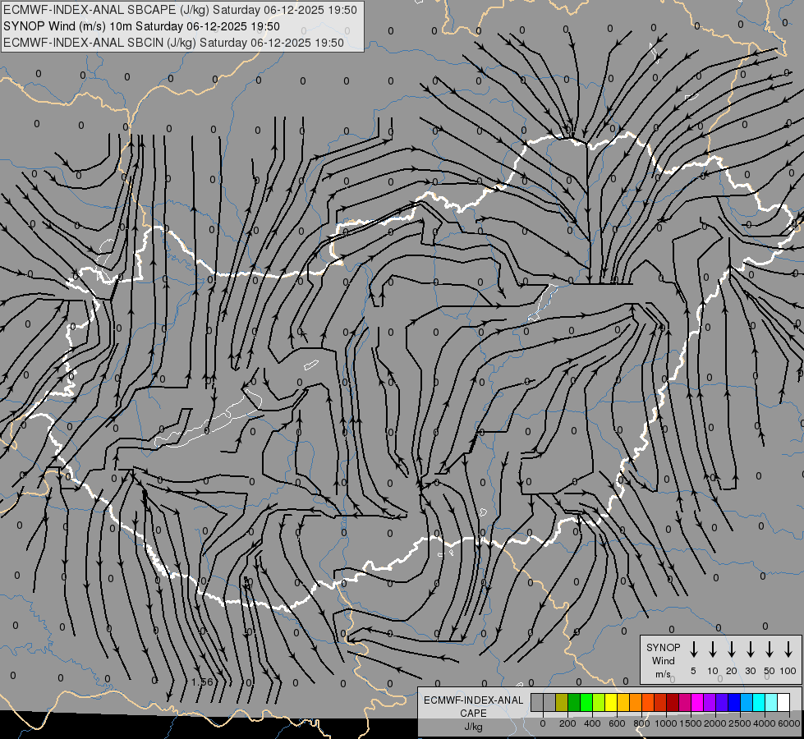This screenshot has width=804, height=739.
Task: Click the 30 speed label in wind legend
Action: coord(751,671)
